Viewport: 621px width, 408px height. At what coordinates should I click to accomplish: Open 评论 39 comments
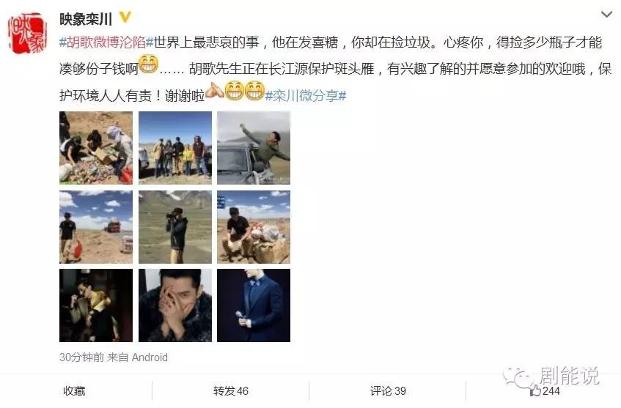[x=388, y=391]
